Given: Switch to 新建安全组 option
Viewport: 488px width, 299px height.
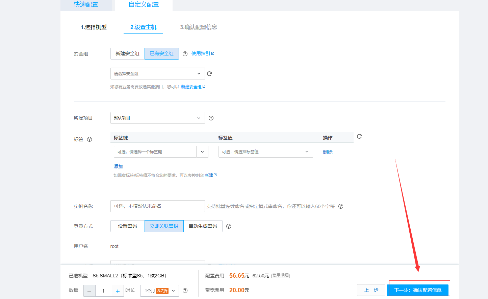Looking at the screenshot, I should [127, 53].
